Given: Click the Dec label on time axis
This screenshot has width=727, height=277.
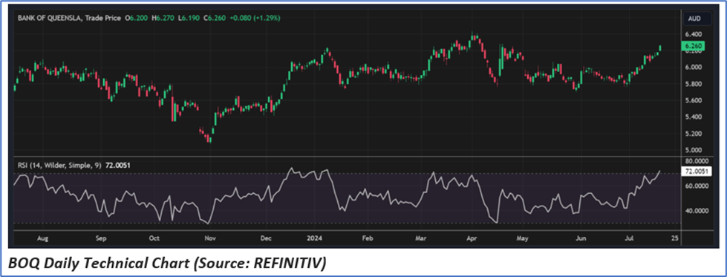Looking at the screenshot, I should point(266,239).
